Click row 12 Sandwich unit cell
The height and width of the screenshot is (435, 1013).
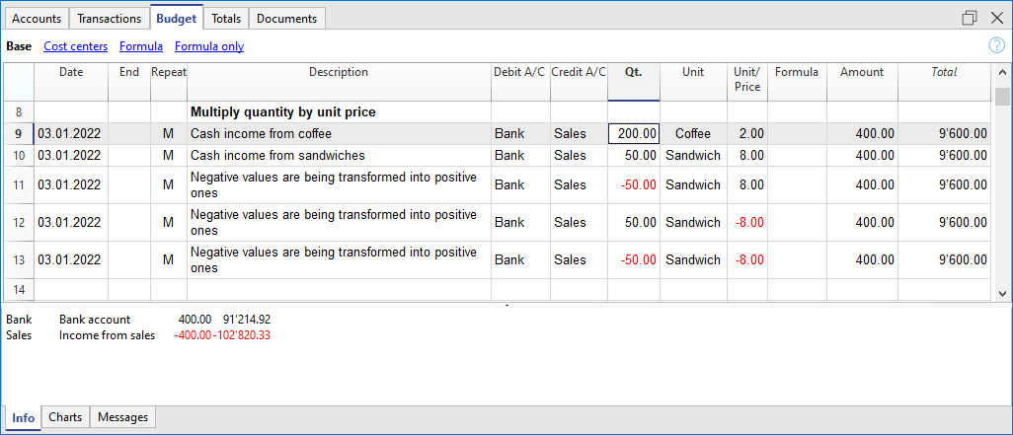click(x=693, y=223)
